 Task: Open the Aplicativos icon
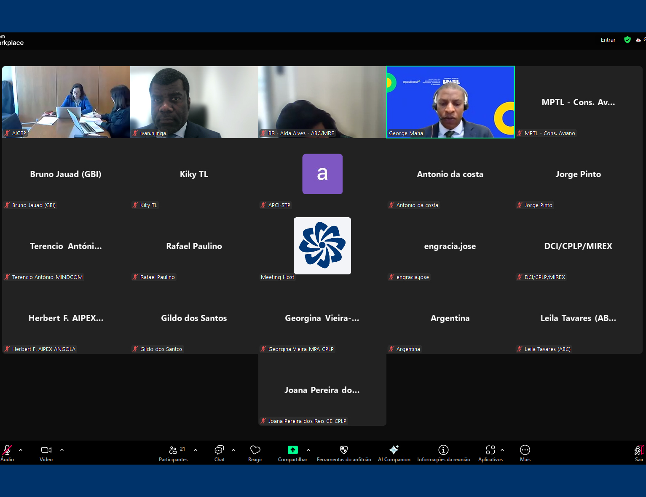click(x=490, y=450)
